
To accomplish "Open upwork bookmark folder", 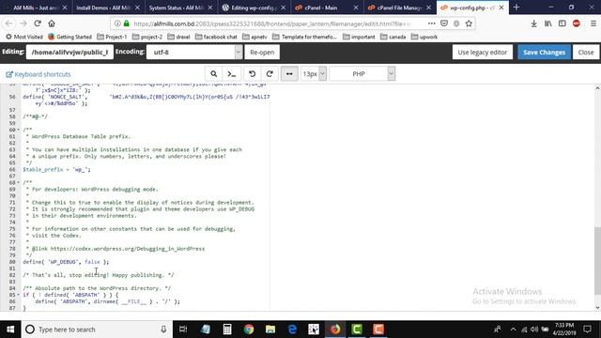I will click(x=424, y=37).
